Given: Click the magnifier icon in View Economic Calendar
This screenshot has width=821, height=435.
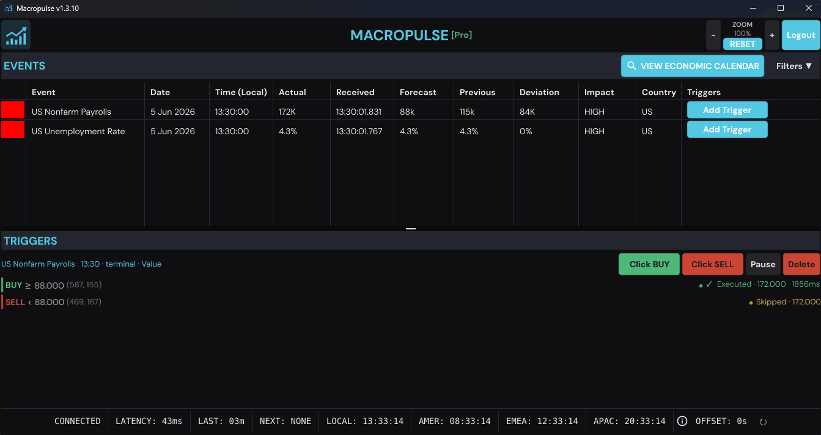Looking at the screenshot, I should point(632,66).
